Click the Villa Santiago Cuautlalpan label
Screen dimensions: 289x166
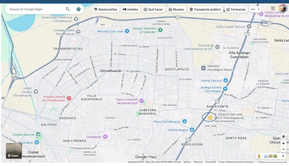tap(239, 55)
